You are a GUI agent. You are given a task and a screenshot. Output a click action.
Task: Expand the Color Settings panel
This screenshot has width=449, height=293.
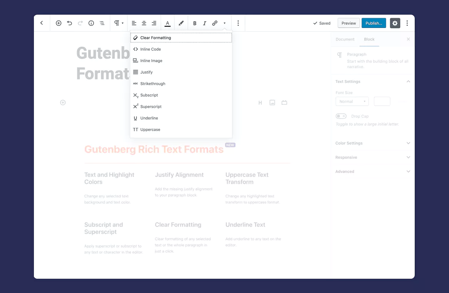pyautogui.click(x=372, y=143)
